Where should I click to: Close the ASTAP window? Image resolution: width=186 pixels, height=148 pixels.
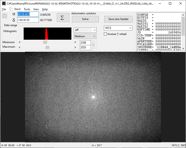click(180, 3)
